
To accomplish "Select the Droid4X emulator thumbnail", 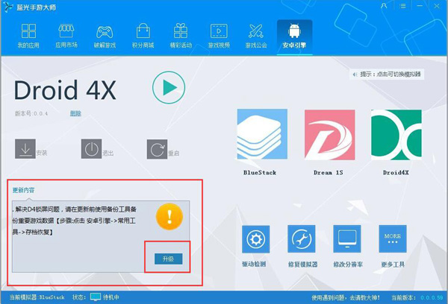I will coord(396,135).
